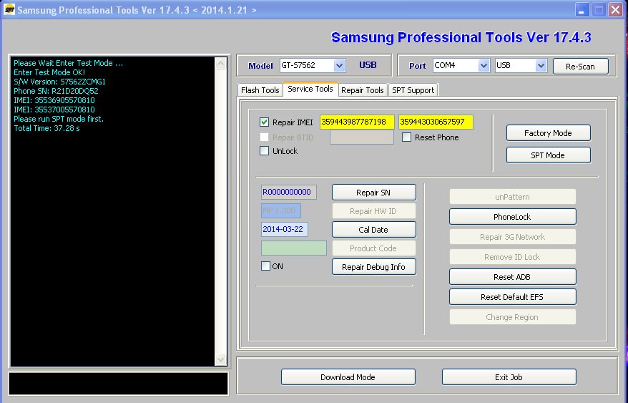Viewport: 628px width, 403px height.
Task: Click the PhoneLock button
Action: pos(512,217)
